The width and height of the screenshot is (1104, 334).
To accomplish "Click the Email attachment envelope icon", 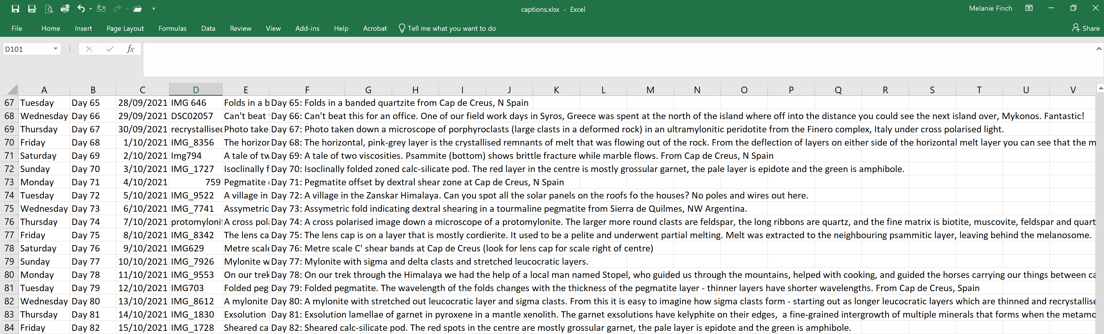I will click(x=101, y=9).
